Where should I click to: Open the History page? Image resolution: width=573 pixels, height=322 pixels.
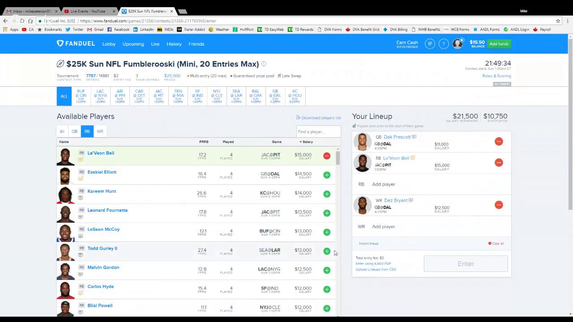tap(174, 44)
